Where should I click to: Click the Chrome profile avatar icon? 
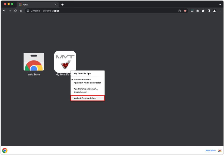click(x=215, y=11)
